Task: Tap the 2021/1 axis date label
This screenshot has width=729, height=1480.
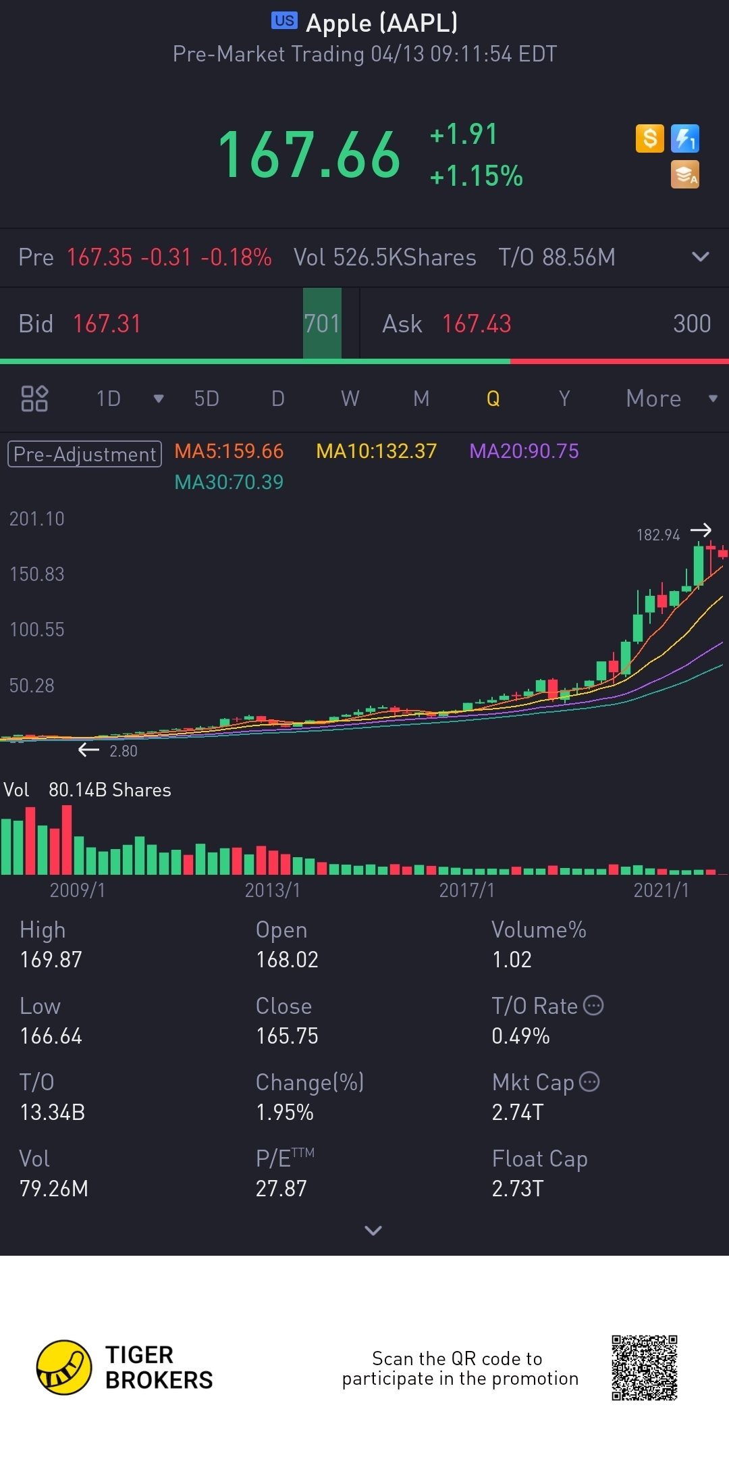Action: pos(661,890)
